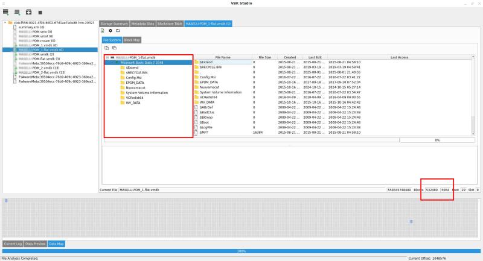Viewport: 483px width, 261px height.
Task: Click the Nuovamacut folder icon in file list
Action: [197, 87]
